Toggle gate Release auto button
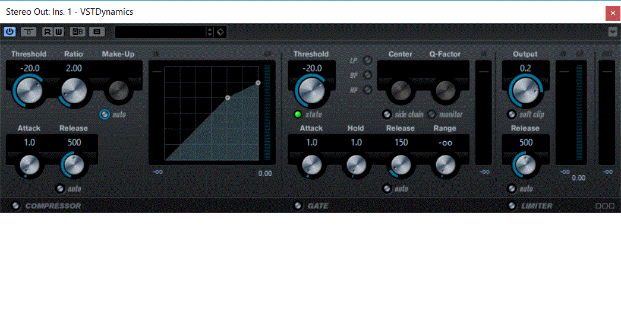Image resolution: width=621 pixels, height=321 pixels. 386,189
